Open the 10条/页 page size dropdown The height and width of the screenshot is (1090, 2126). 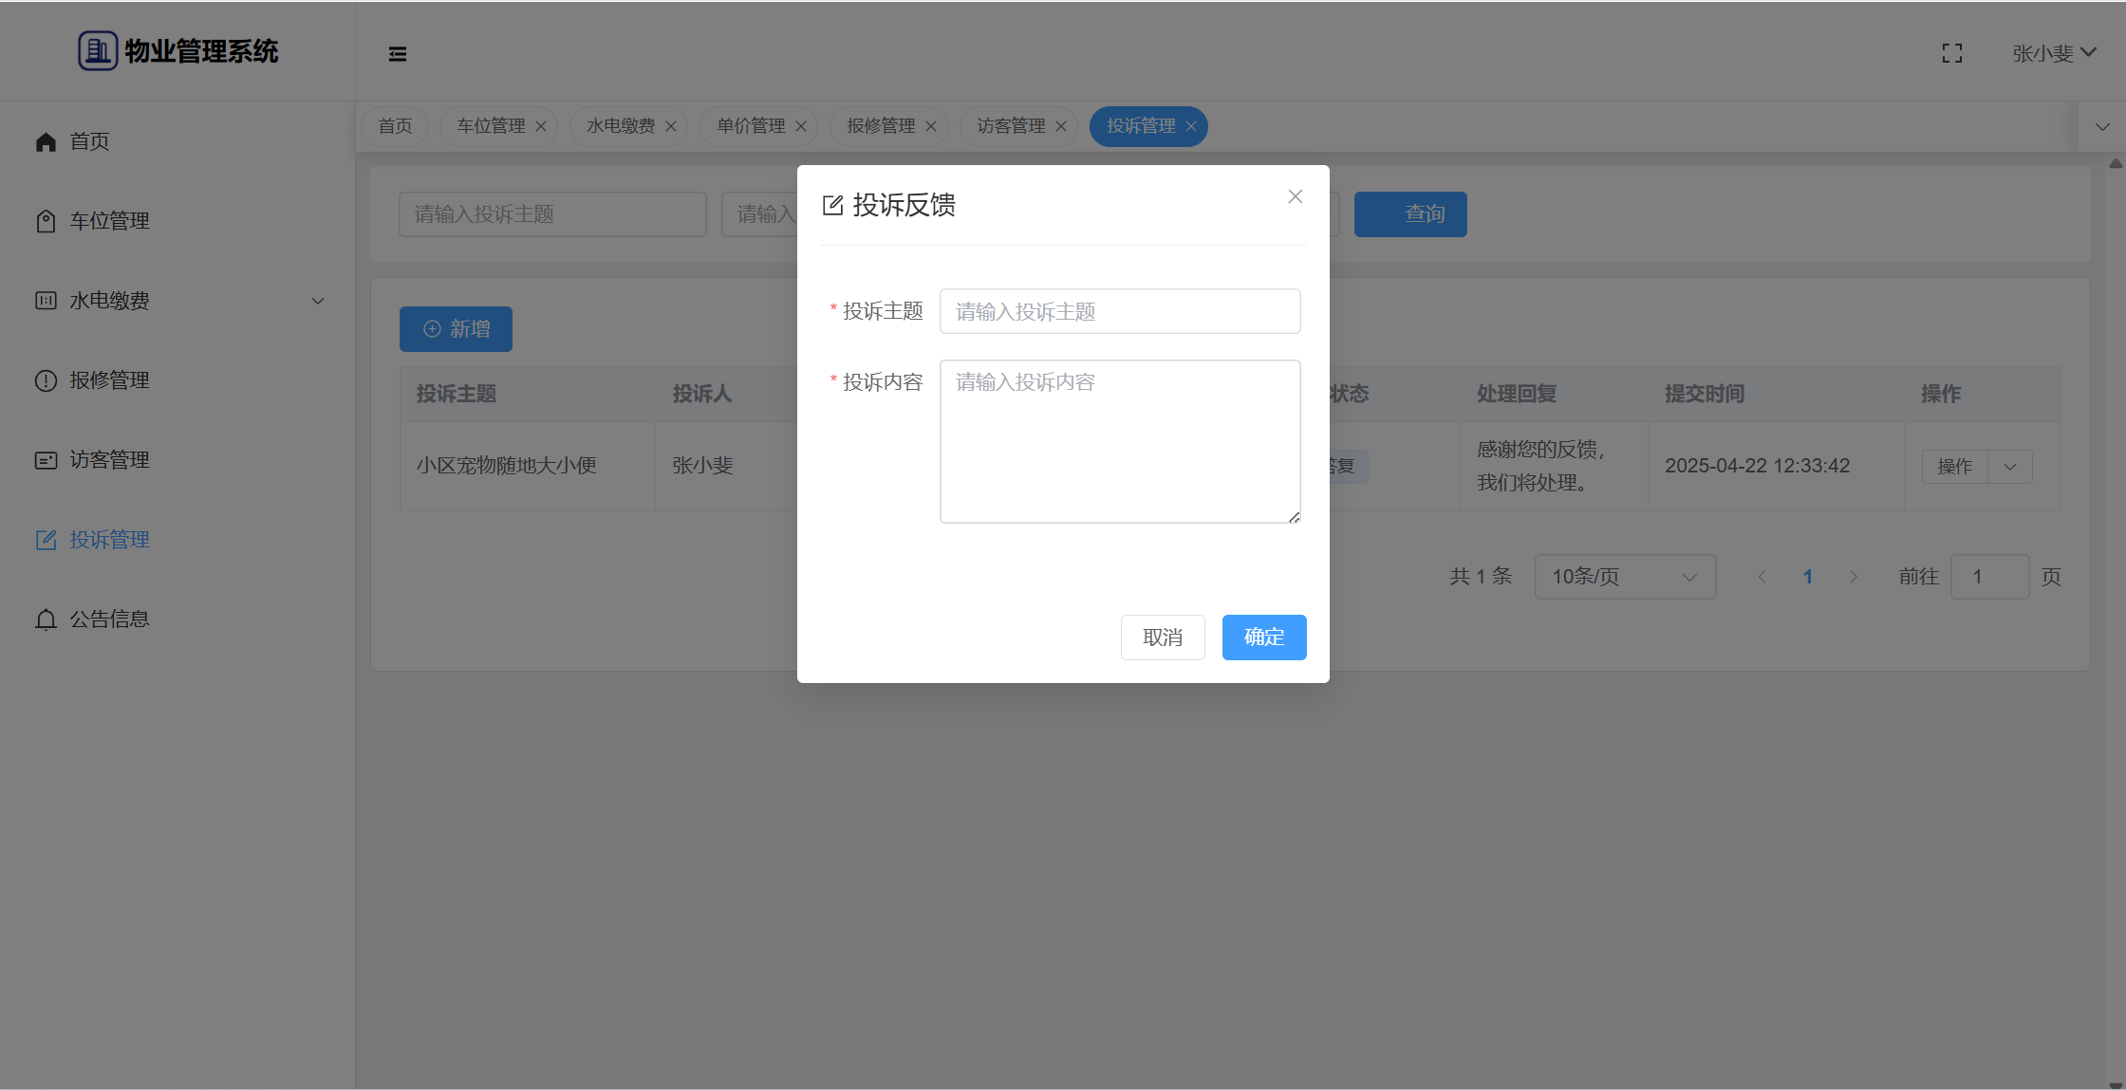point(1624,577)
